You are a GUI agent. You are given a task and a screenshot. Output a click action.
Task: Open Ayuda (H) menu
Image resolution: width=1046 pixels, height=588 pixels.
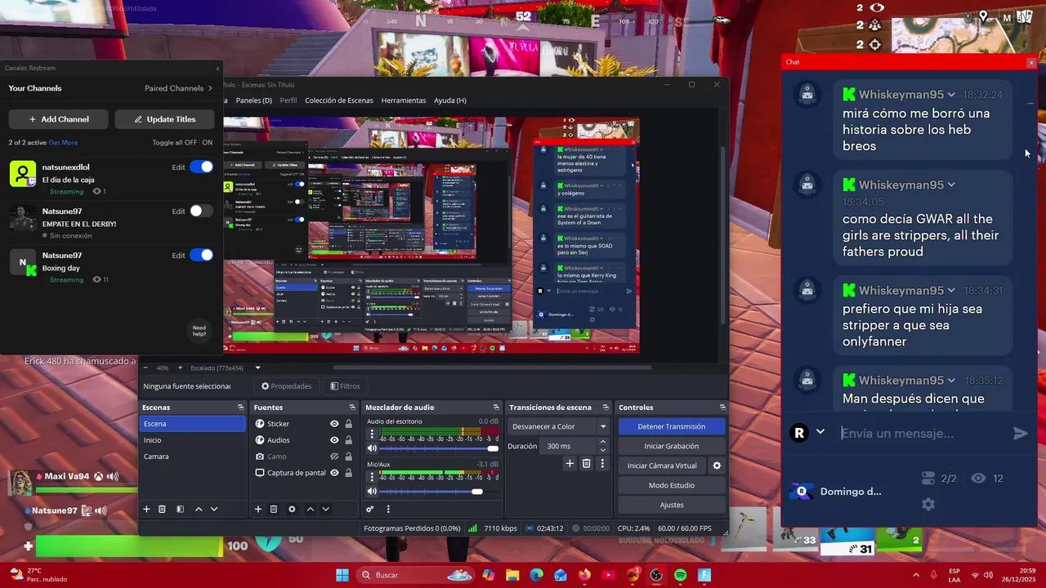point(450,100)
